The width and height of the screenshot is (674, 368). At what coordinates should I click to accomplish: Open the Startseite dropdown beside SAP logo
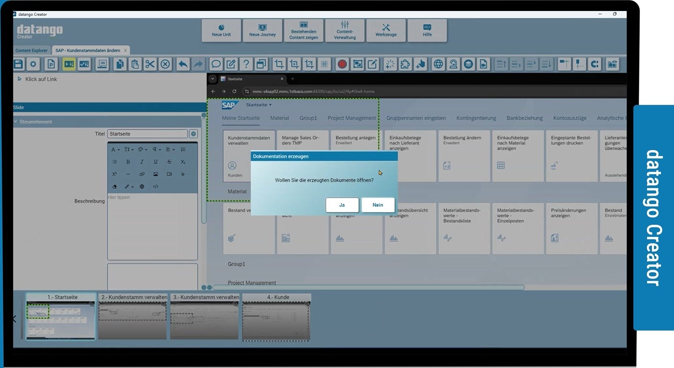click(x=259, y=105)
